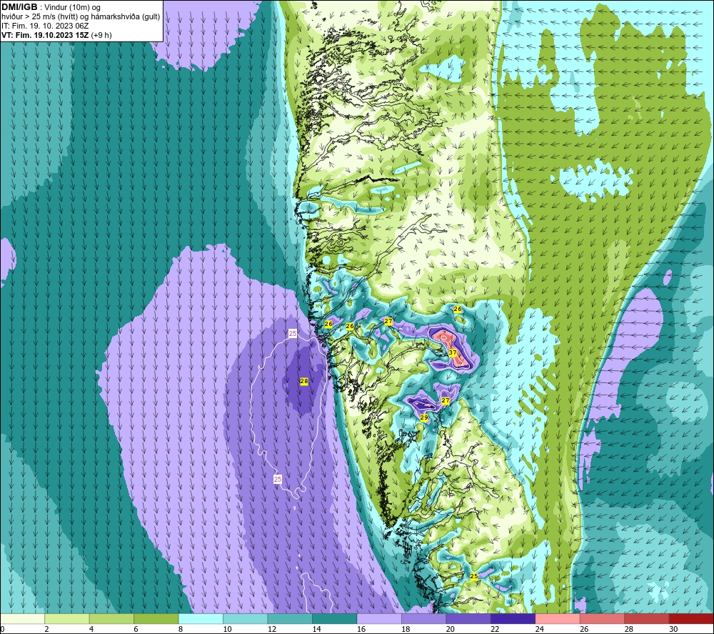Select the light cyan 8–10 m/s legend swatch
This screenshot has width=714, height=634.
(201, 618)
